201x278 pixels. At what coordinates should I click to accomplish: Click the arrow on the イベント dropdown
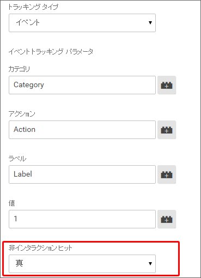coord(150,23)
